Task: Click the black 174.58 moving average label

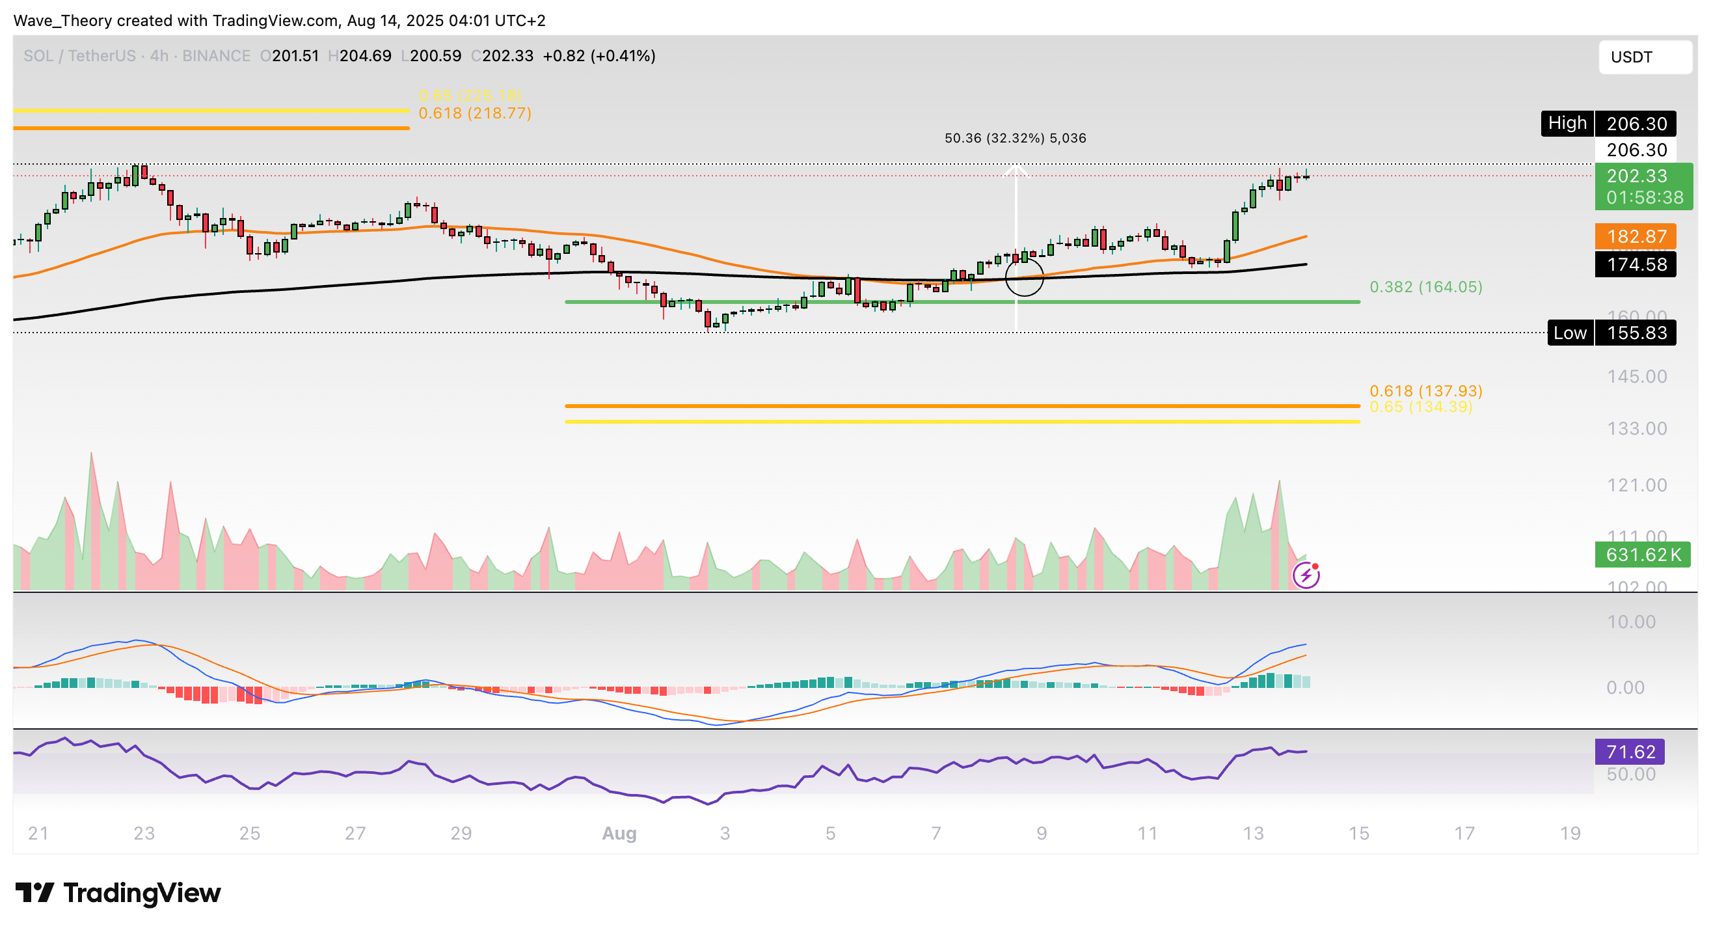Action: 1635,264
